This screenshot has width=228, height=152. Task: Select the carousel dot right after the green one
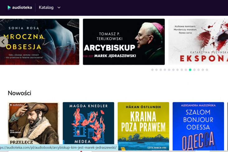tap(194, 70)
